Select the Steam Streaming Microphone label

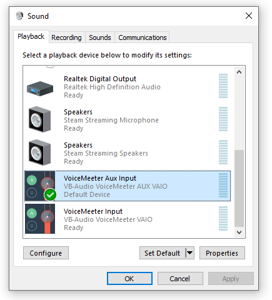[x=111, y=120]
